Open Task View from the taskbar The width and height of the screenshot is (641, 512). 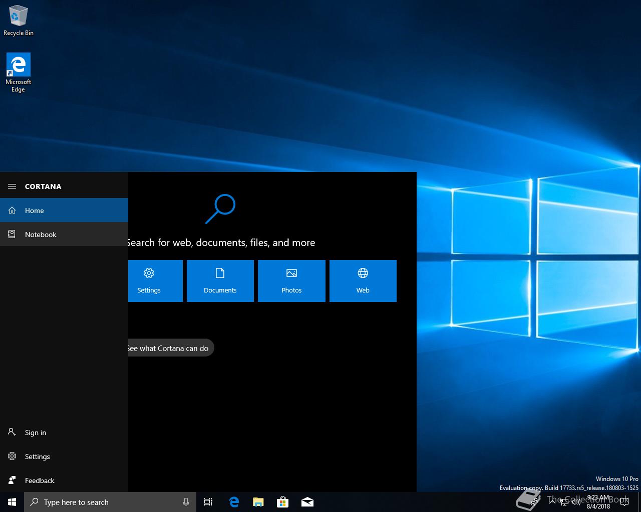[x=208, y=502]
